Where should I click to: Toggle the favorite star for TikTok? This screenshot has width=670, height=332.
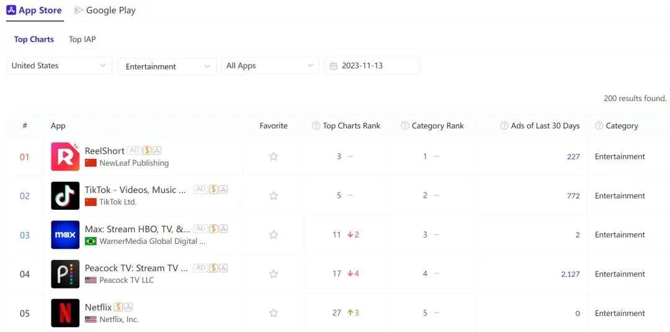pos(274,195)
